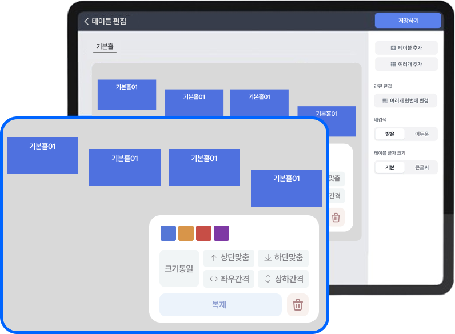Set table font size to 큰글씨
The height and width of the screenshot is (334, 455).
[421, 167]
